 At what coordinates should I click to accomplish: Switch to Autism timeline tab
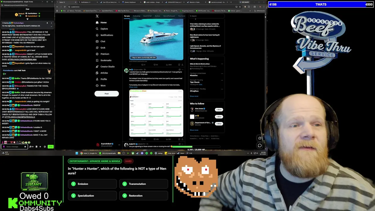157,16
